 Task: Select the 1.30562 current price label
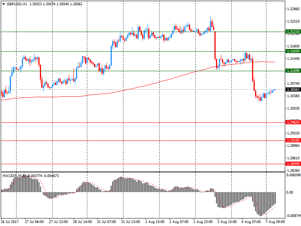click(x=293, y=90)
